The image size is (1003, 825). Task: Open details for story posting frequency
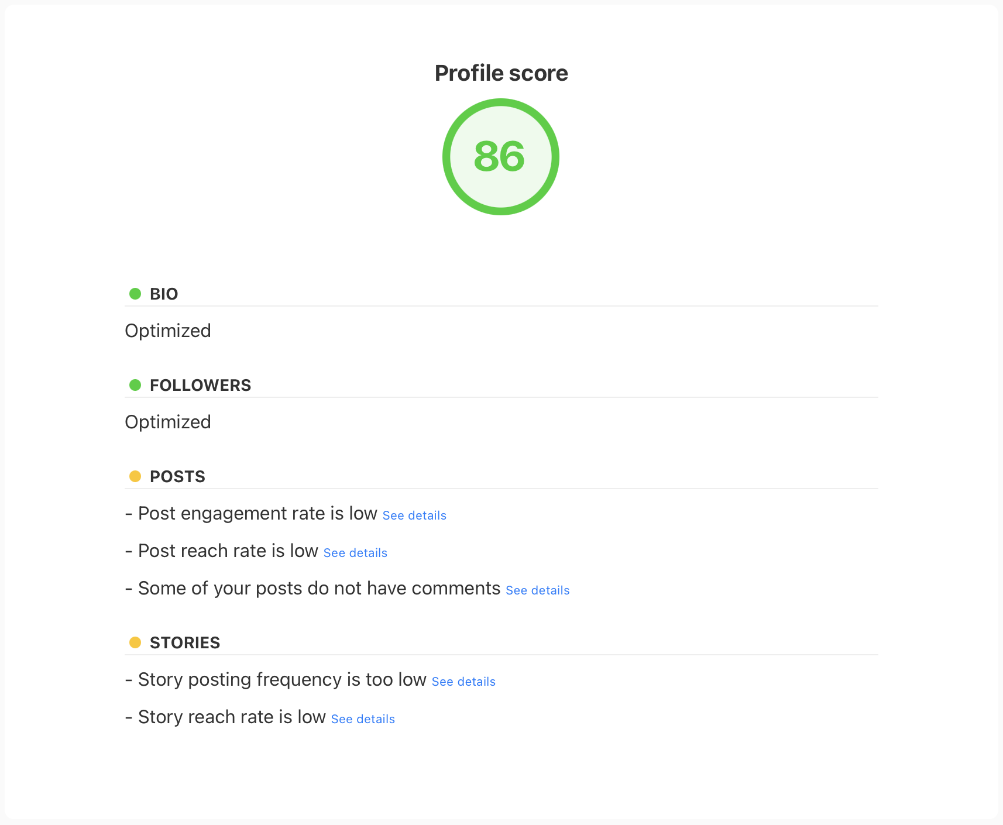[463, 682]
